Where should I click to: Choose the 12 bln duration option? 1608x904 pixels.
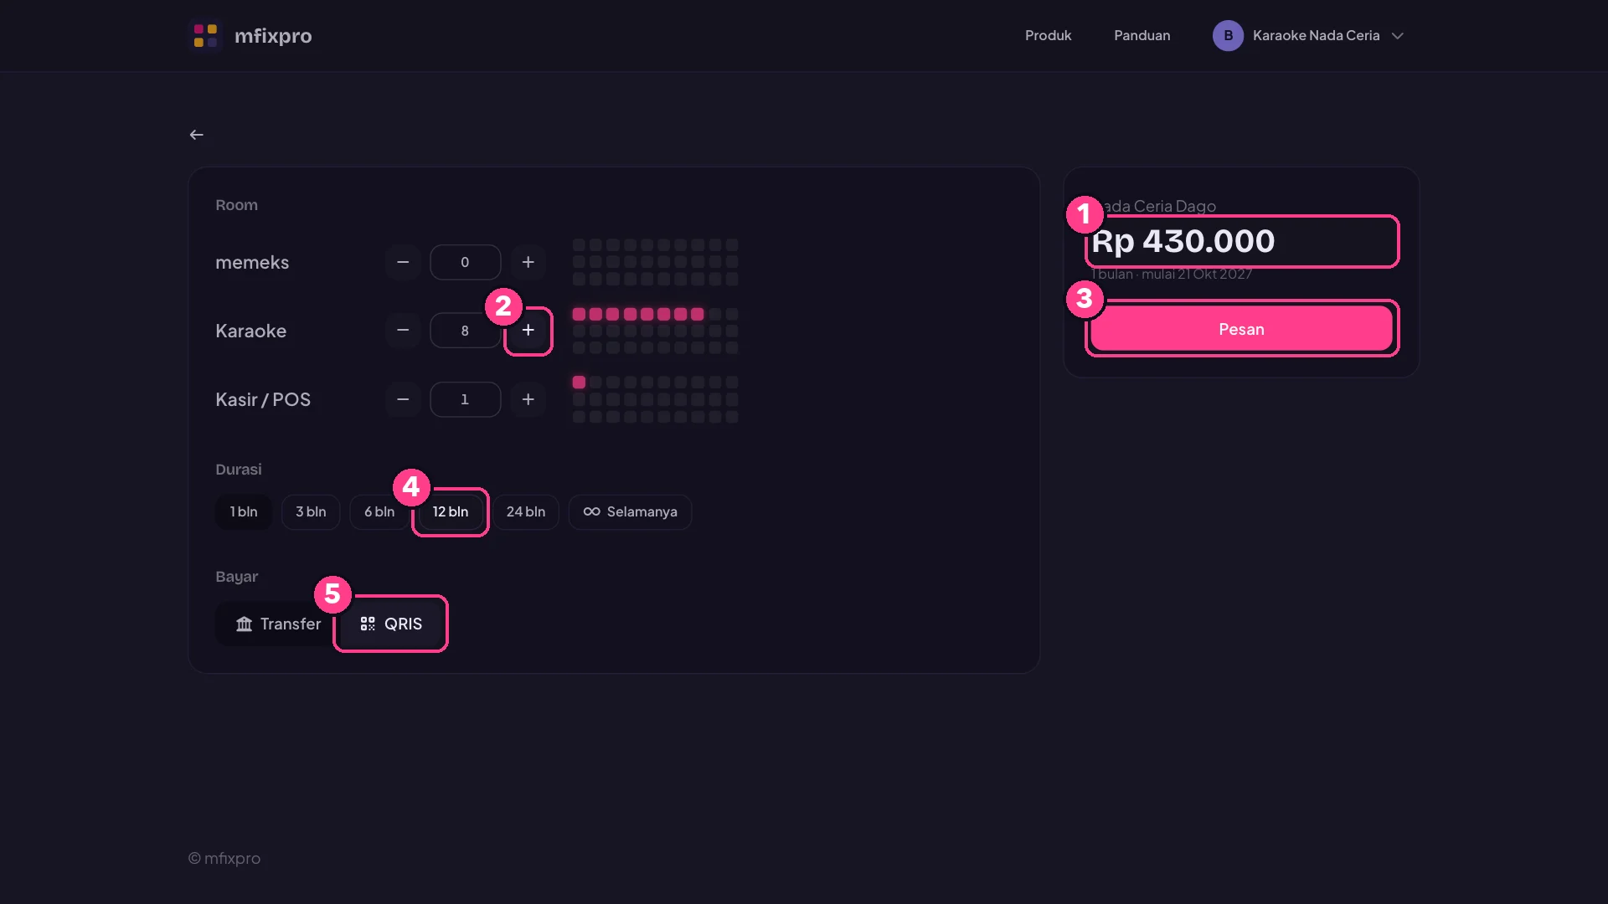coord(451,511)
